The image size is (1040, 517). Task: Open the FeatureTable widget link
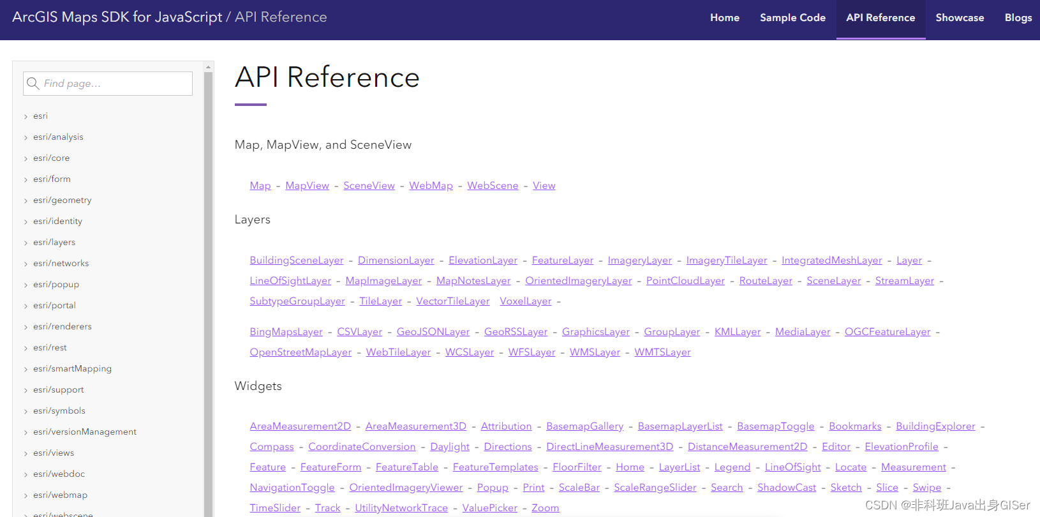click(407, 467)
